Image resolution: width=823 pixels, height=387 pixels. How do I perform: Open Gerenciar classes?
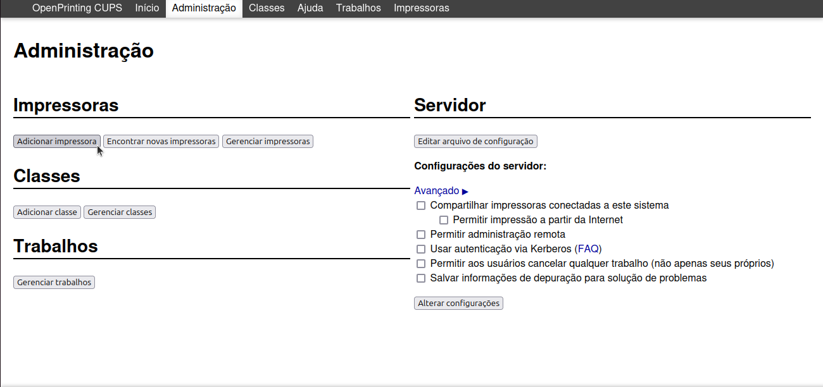120,212
